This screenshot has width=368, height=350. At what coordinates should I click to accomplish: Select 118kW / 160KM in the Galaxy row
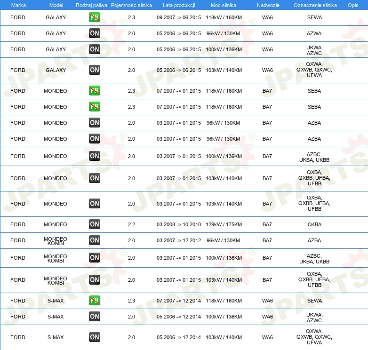(224, 17)
